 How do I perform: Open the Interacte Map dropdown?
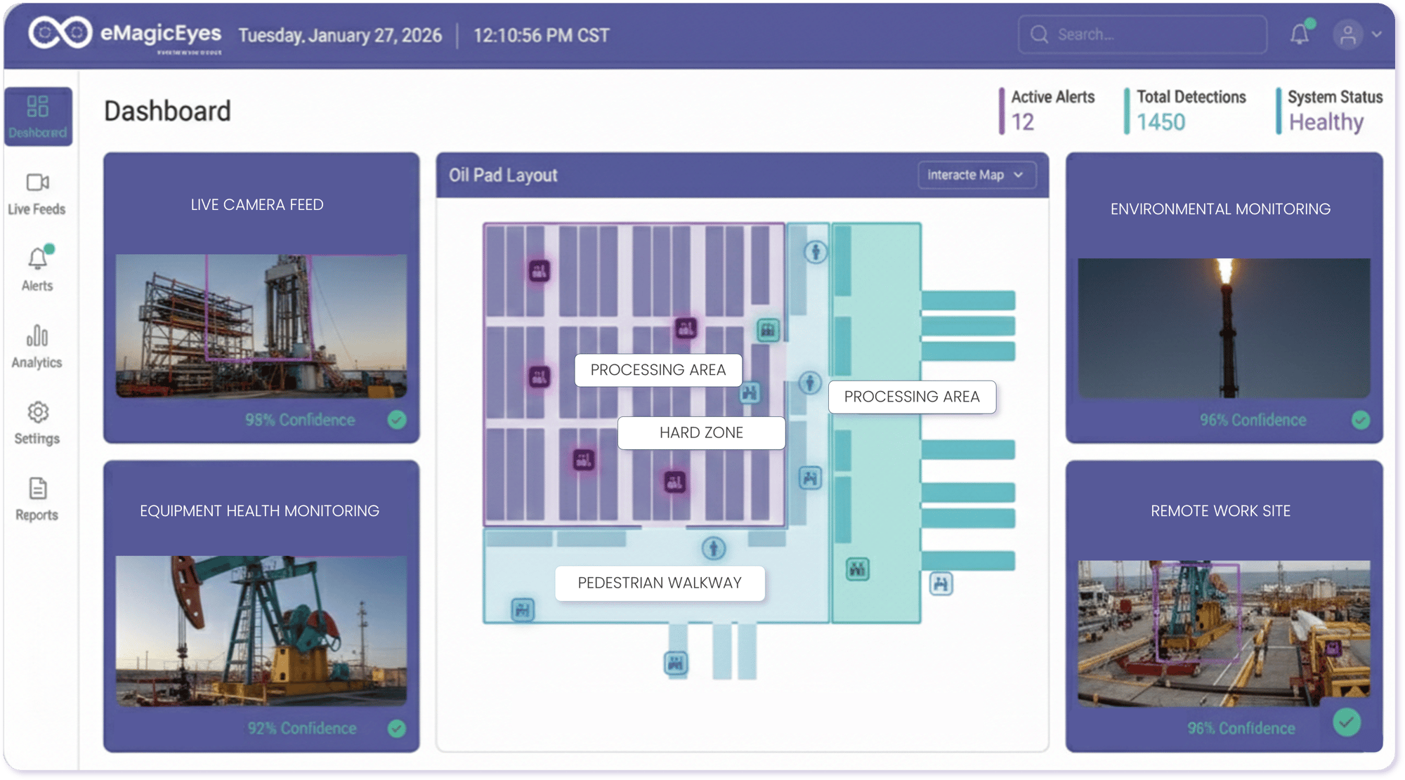(x=977, y=175)
